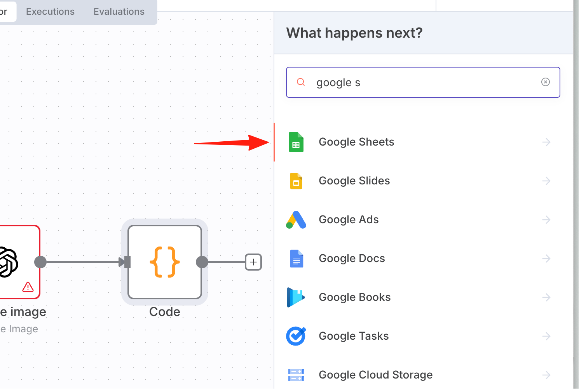
Task: Select the Google Books label
Action: 355,297
